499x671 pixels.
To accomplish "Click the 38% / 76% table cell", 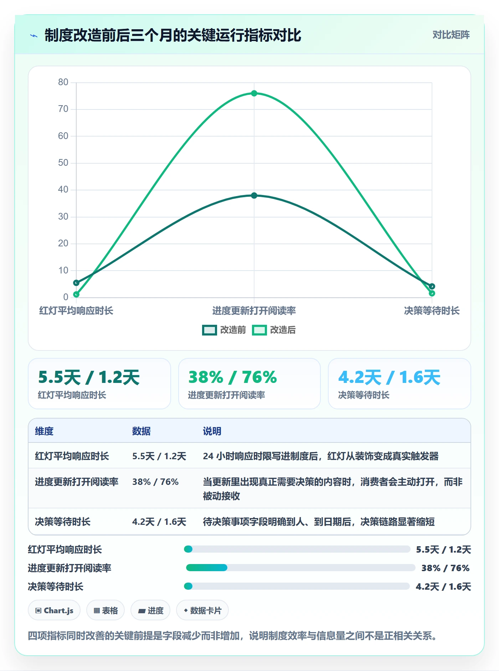I will coord(155,482).
